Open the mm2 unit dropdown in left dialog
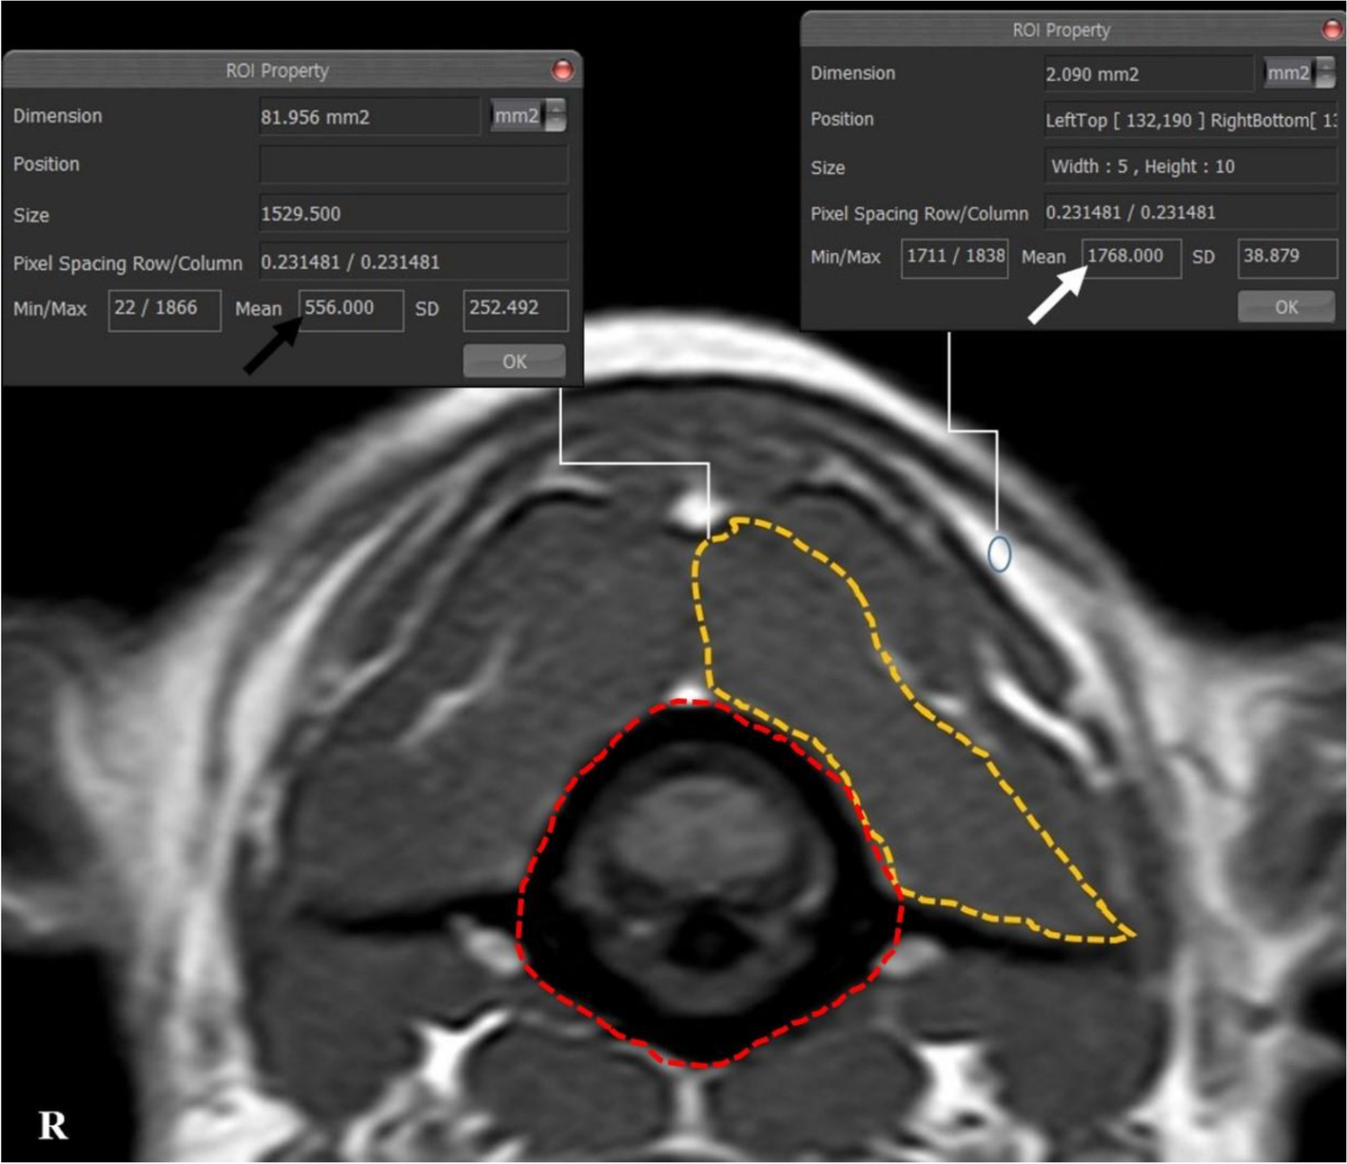 (529, 116)
